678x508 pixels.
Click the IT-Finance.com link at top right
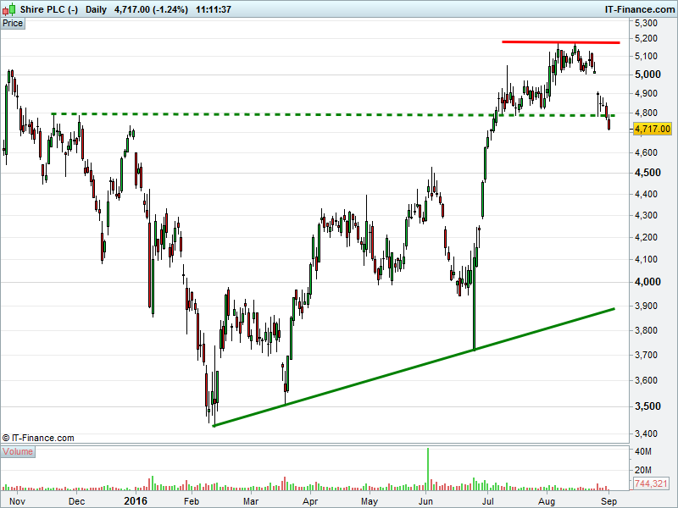(640, 9)
